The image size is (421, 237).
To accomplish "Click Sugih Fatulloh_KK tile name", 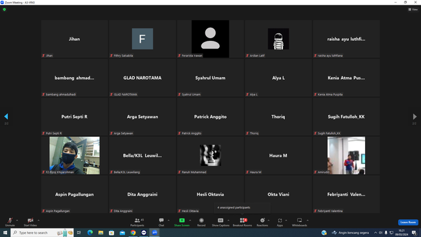I will (346, 117).
